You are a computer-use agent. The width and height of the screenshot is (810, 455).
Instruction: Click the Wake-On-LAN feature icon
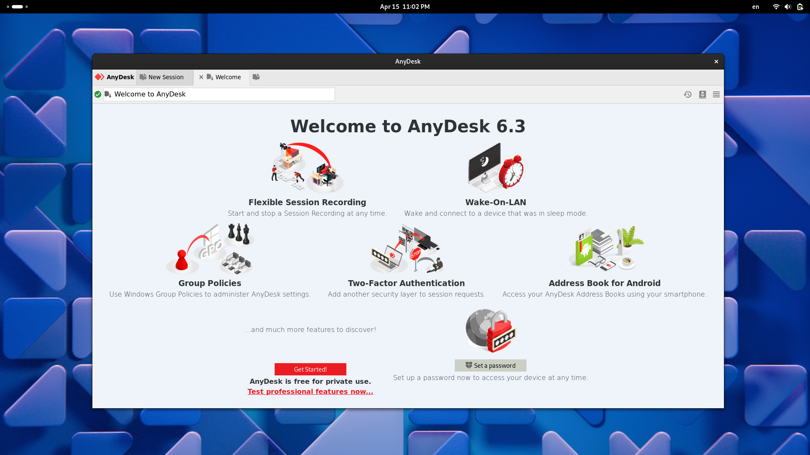[496, 167]
